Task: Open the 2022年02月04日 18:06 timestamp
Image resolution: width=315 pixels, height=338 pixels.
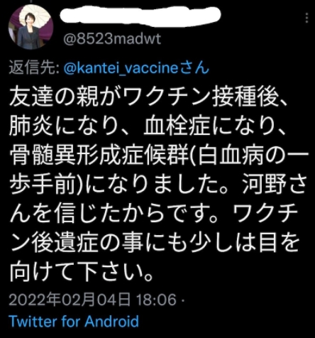Action: coord(93,299)
